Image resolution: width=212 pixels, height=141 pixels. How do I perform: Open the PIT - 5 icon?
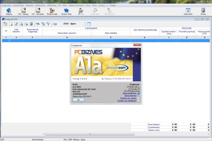(81, 11)
